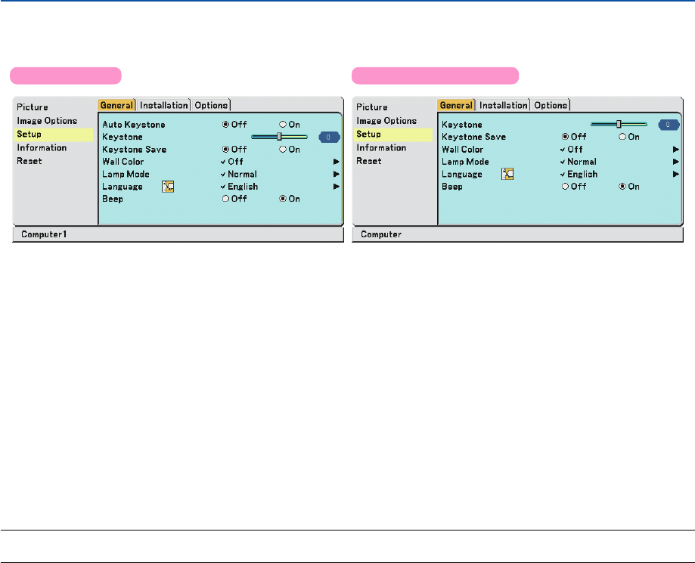Image resolution: width=695 pixels, height=563 pixels.
Task: Open Image Options in the Computer1 panel
Action: (47, 121)
